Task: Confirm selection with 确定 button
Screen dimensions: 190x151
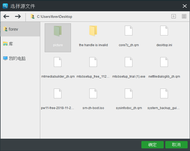Action: (152, 145)
